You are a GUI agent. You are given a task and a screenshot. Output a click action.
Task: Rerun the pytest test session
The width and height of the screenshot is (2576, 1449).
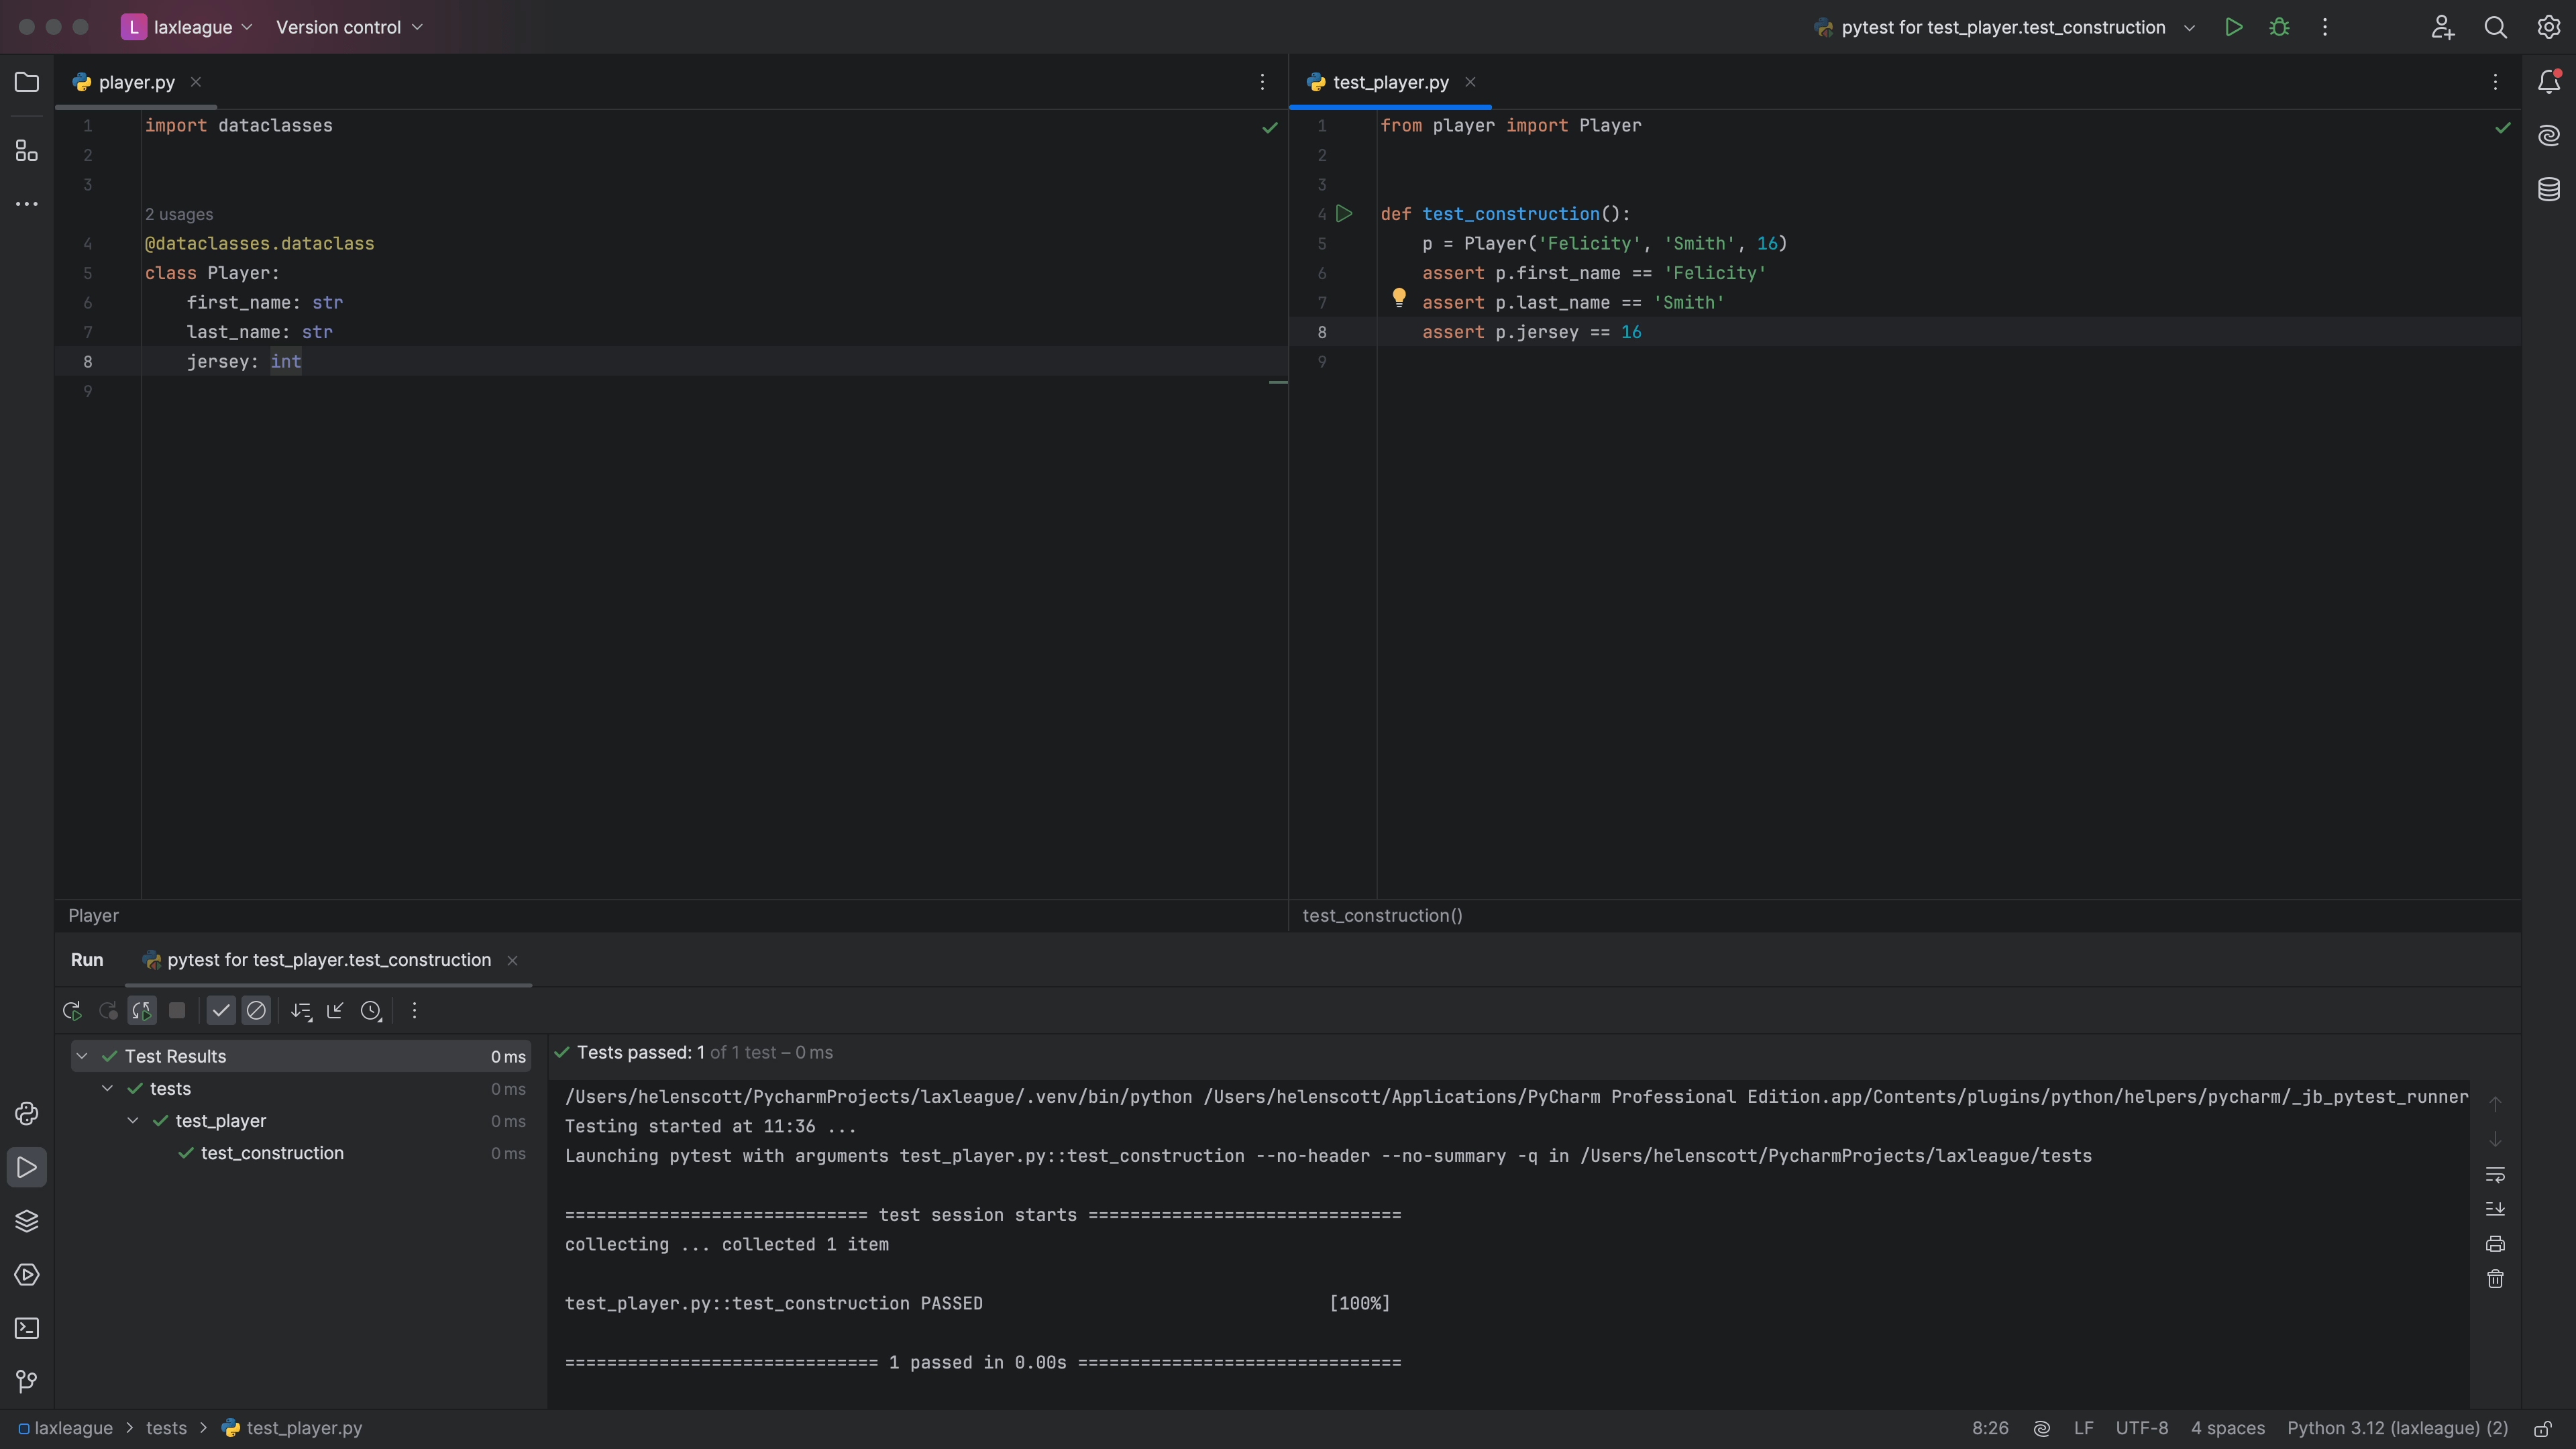coord(71,1010)
